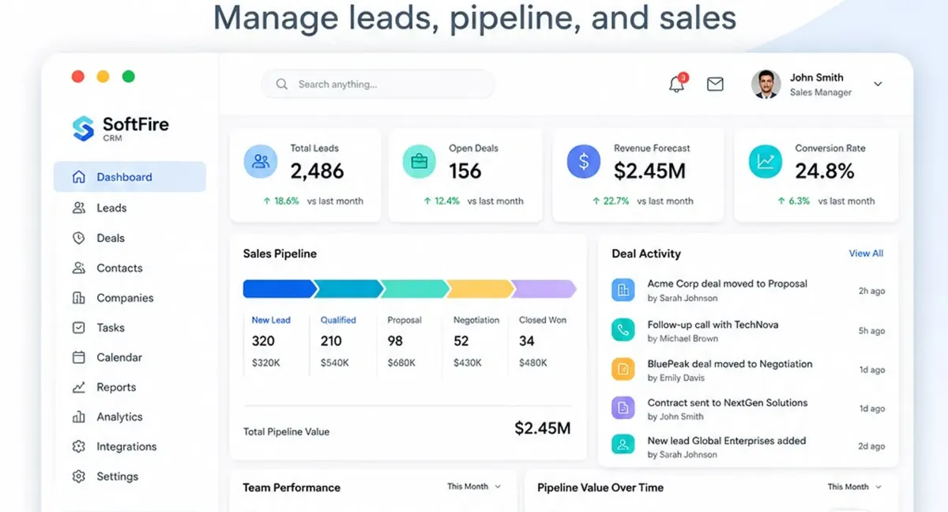Click the Dashboard home icon in sidebar
This screenshot has width=948, height=512.
78,177
